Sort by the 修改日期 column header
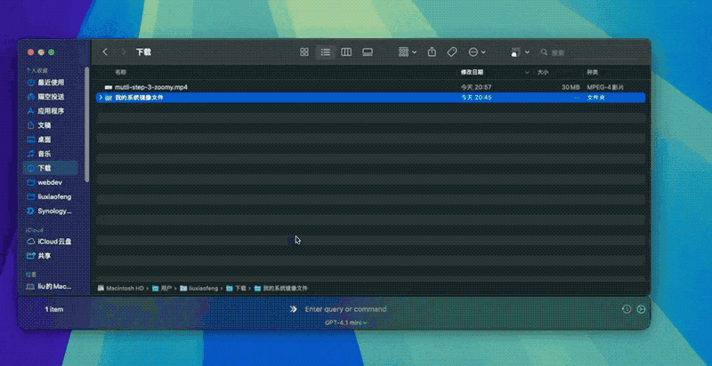The height and width of the screenshot is (366, 712). [x=472, y=72]
